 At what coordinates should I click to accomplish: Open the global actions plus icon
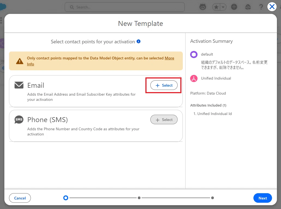234,7
